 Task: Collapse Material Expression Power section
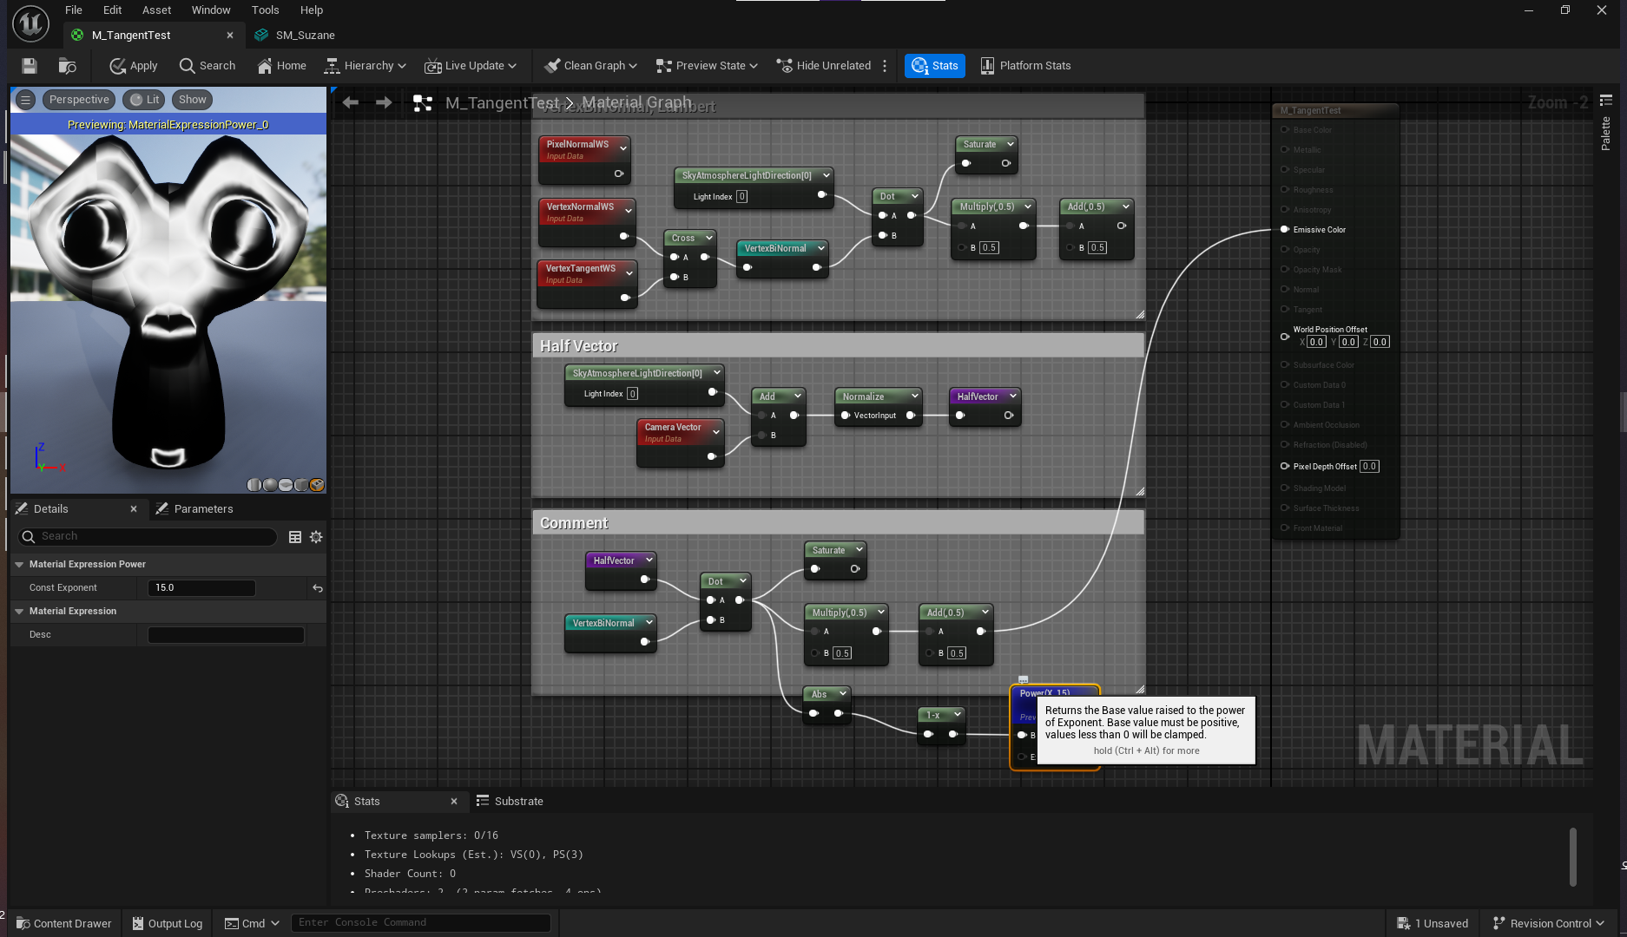(19, 565)
